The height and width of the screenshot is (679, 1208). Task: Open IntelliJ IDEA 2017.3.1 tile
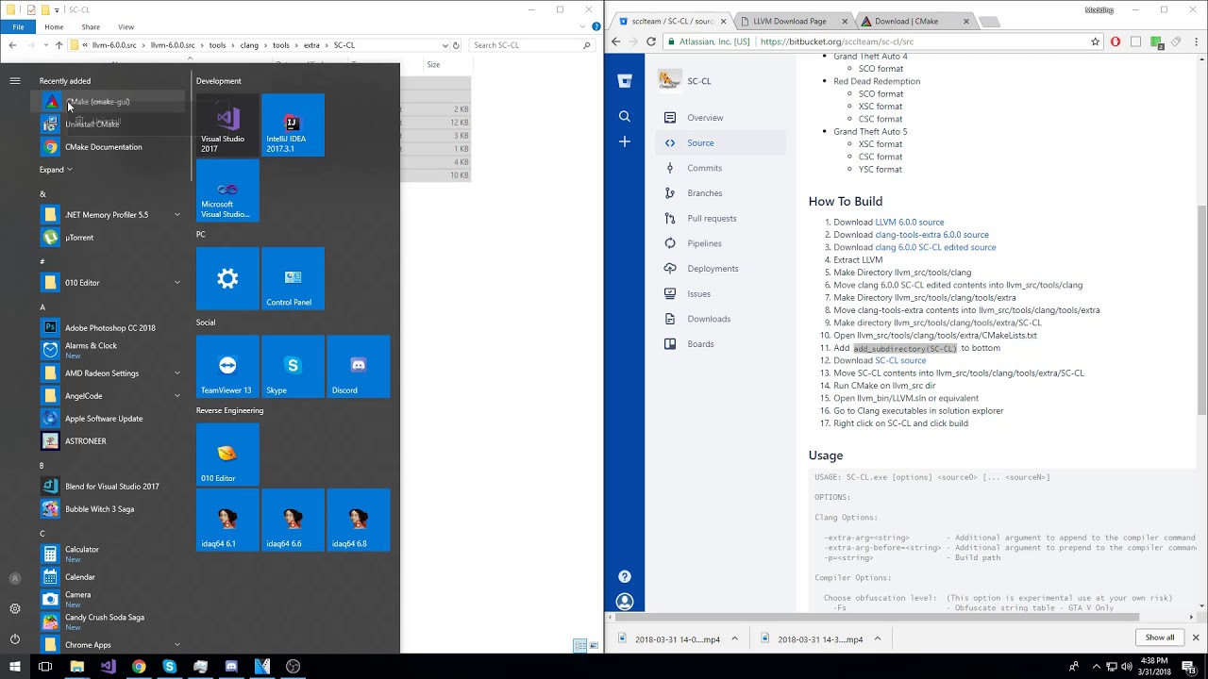tap(293, 124)
